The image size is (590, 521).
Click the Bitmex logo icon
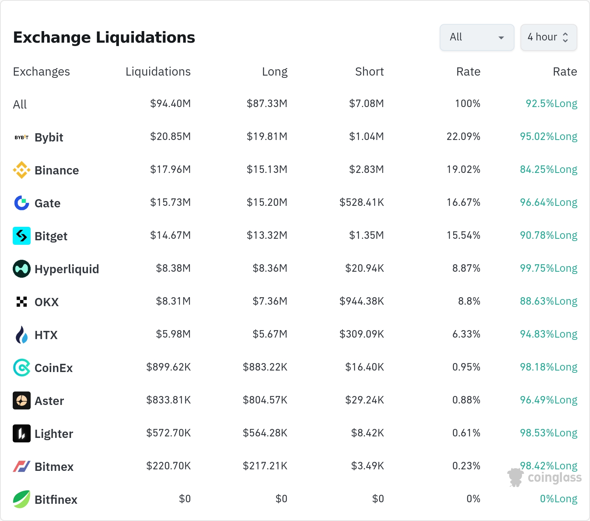point(22,466)
